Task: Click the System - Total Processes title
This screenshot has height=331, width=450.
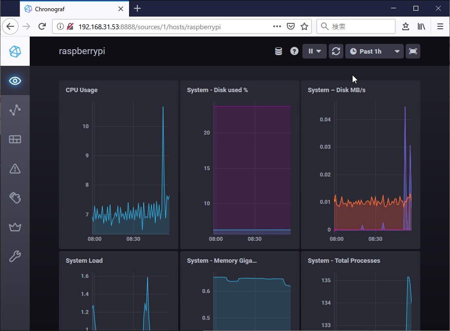Action: [344, 261]
